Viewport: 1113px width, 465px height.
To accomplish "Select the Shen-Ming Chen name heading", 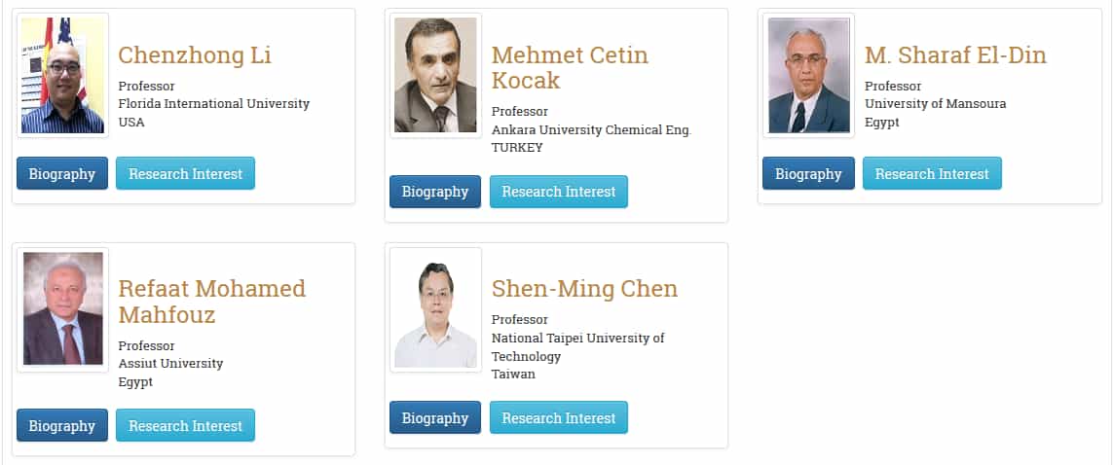I will (x=584, y=289).
